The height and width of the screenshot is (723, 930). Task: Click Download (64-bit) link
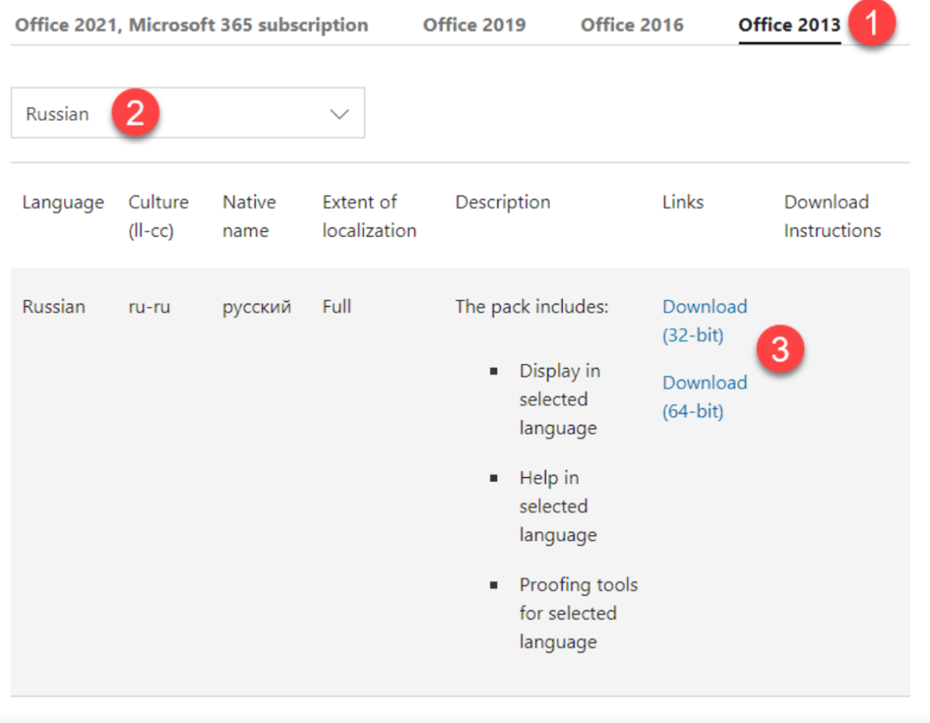(x=705, y=397)
